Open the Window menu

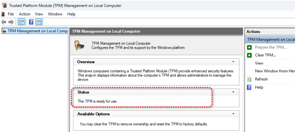point(55,14)
